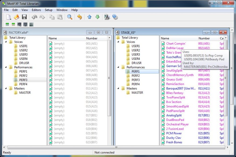Open the Edit menu
Screen dimensions: 236x157
coord(15,10)
